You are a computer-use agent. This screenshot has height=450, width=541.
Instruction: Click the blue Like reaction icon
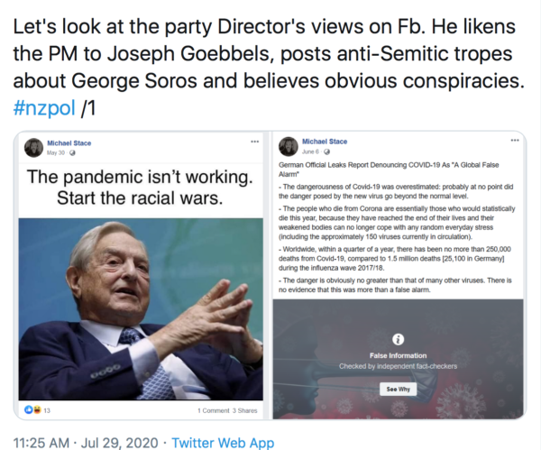point(29,409)
